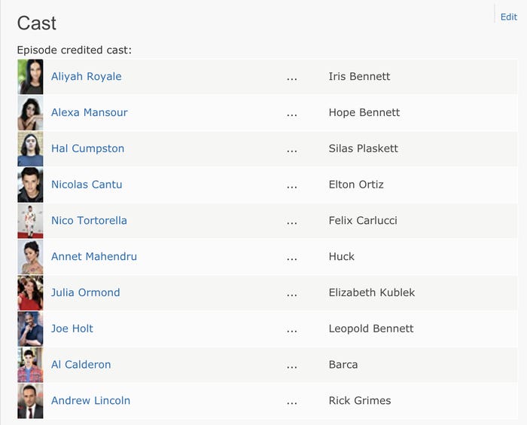Image resolution: width=527 pixels, height=425 pixels.
Task: Click the Annet Mahendru name link
Action: pyautogui.click(x=94, y=257)
